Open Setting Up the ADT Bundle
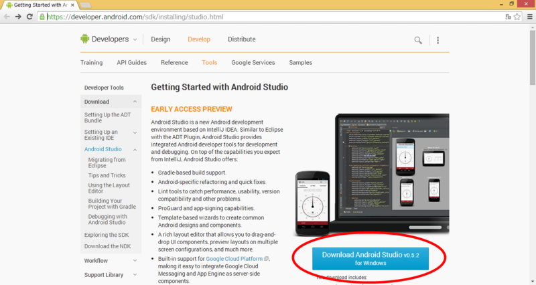The image size is (536, 285). click(108, 118)
